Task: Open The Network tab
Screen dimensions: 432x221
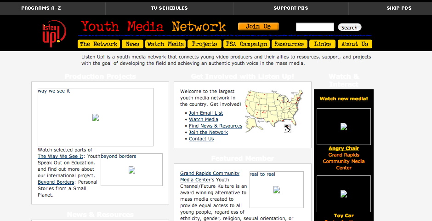Action: [99, 44]
